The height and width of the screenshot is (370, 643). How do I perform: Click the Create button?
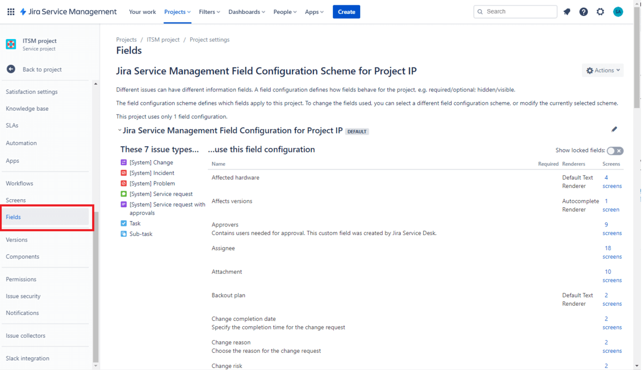tap(346, 12)
